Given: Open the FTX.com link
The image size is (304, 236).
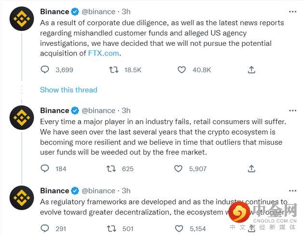Looking at the screenshot, I should [104, 53].
